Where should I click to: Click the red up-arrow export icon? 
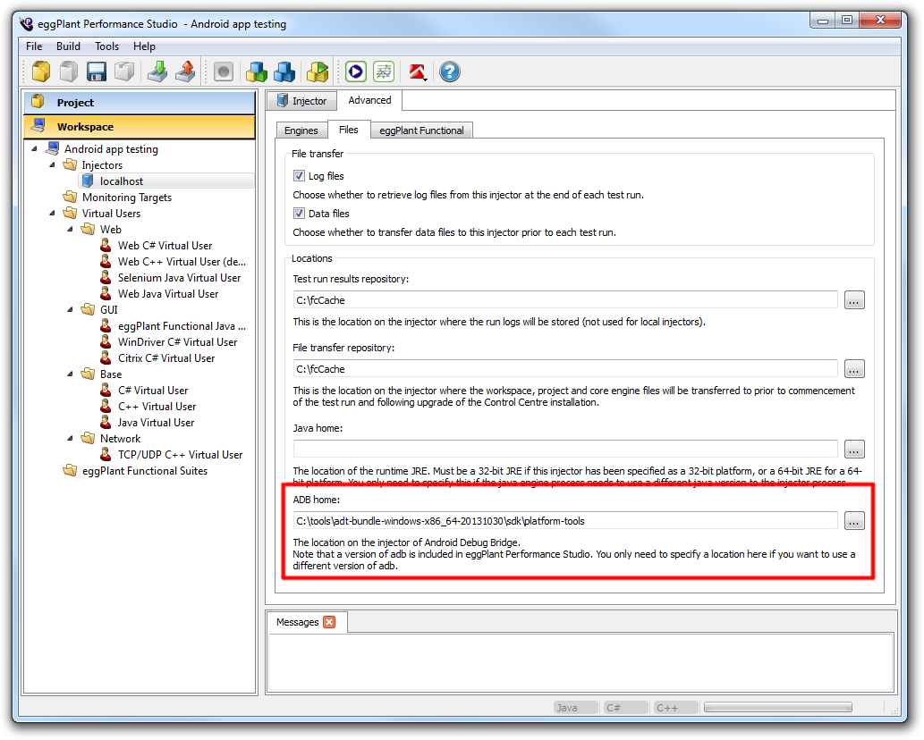[185, 71]
